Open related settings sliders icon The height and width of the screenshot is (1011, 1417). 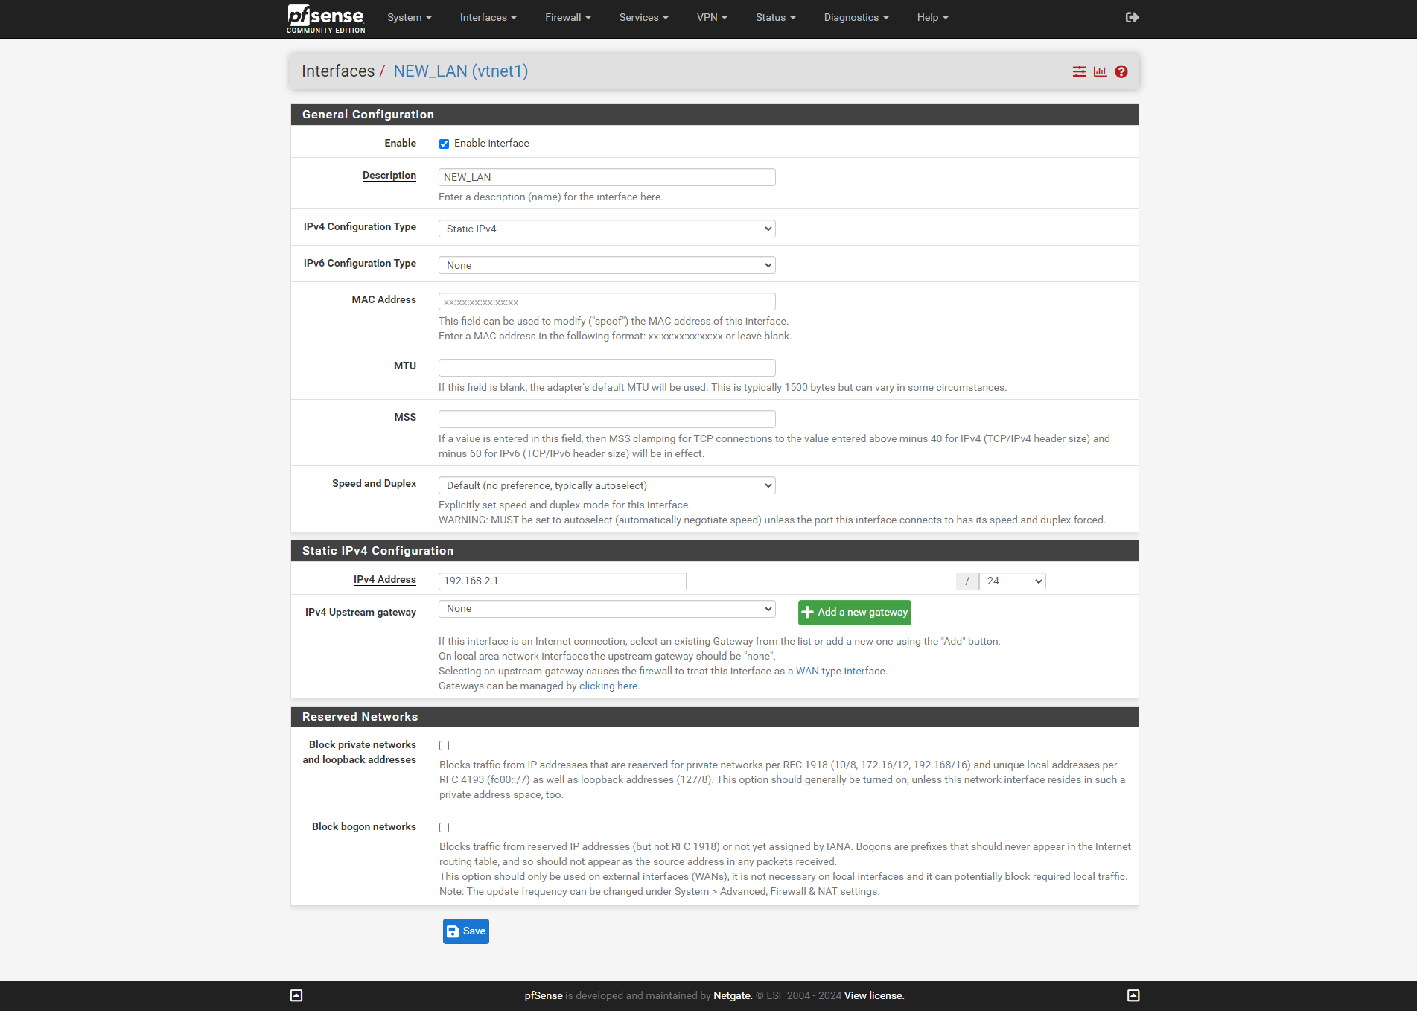1079,71
